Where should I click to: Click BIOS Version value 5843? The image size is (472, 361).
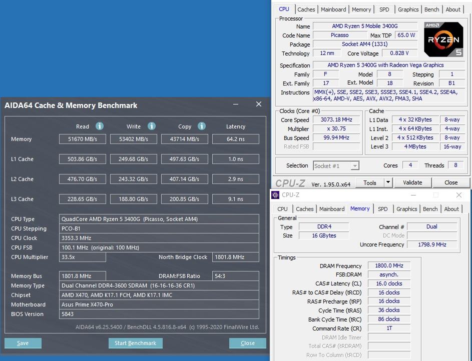point(159,314)
